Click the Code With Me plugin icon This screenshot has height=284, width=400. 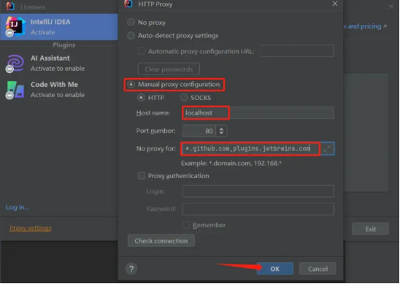click(15, 90)
